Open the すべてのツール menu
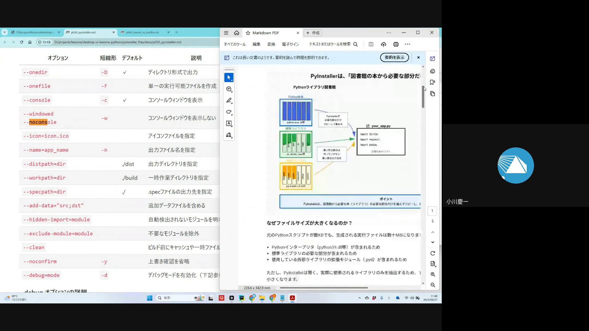 pos(235,44)
